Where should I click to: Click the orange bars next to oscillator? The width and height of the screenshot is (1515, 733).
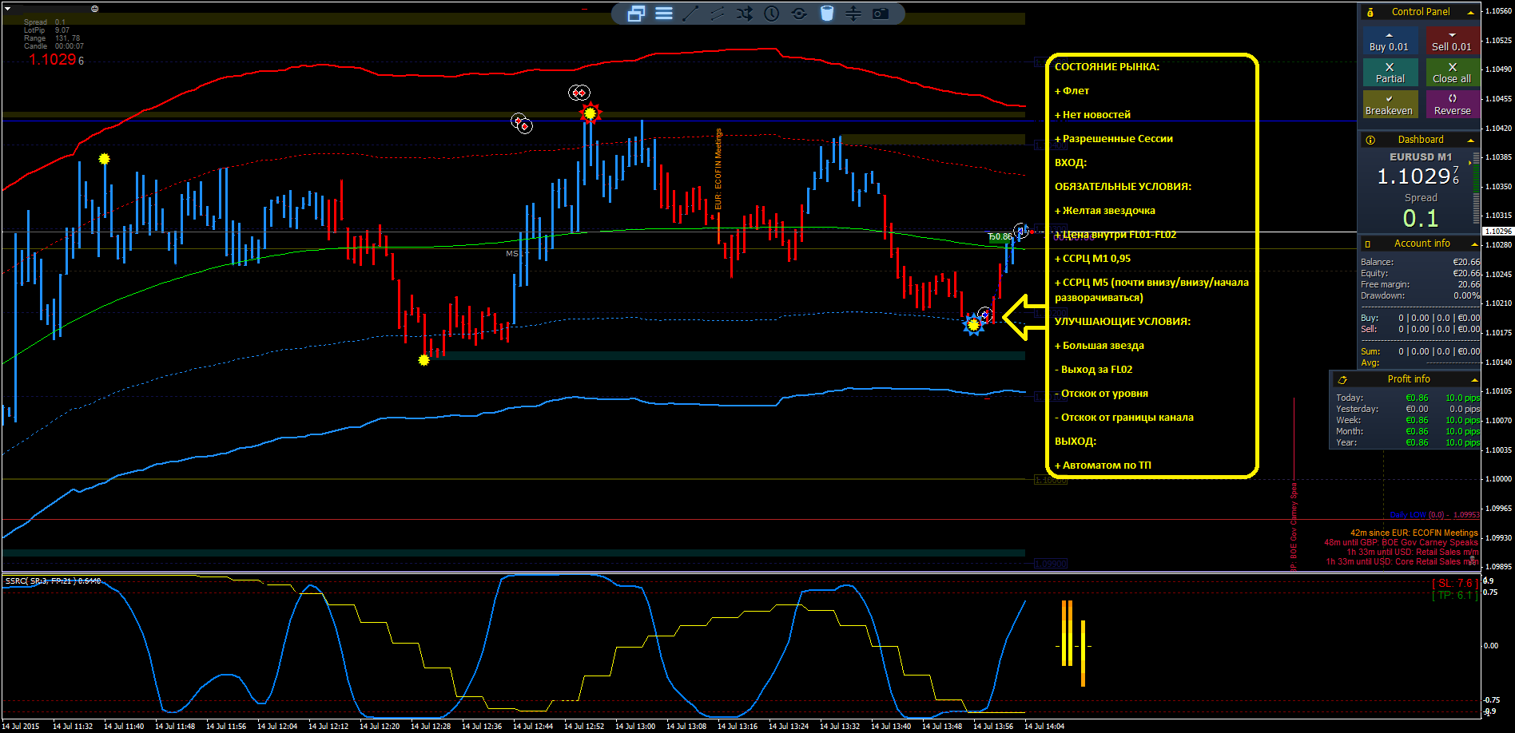1073,643
